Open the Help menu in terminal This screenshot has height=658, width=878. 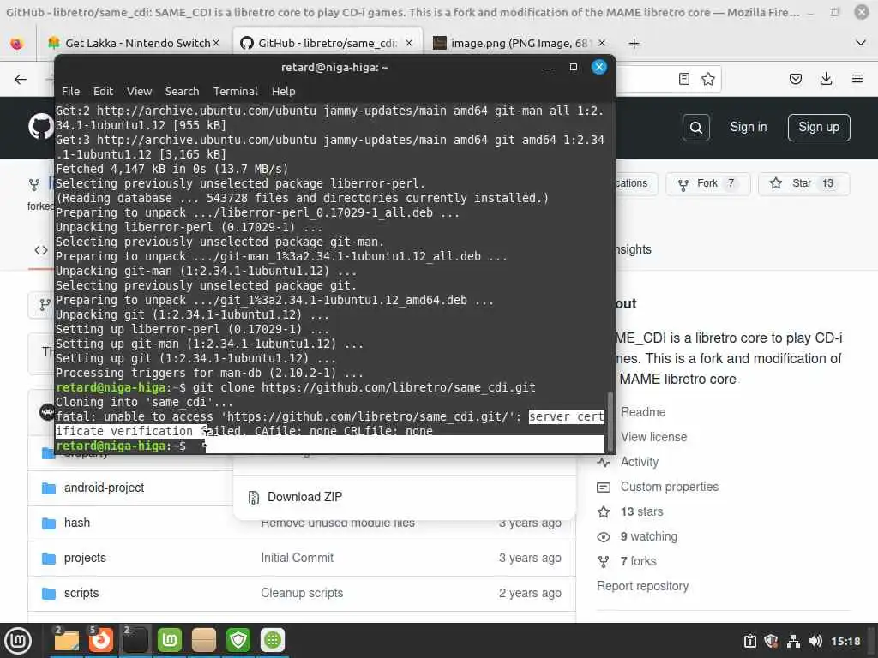283,91
